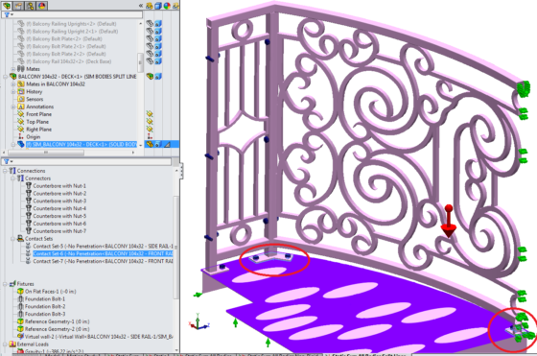Screen dimensions: 537x356
Task: Open the FeatureManager design tree tab
Action: [x=7, y=6]
